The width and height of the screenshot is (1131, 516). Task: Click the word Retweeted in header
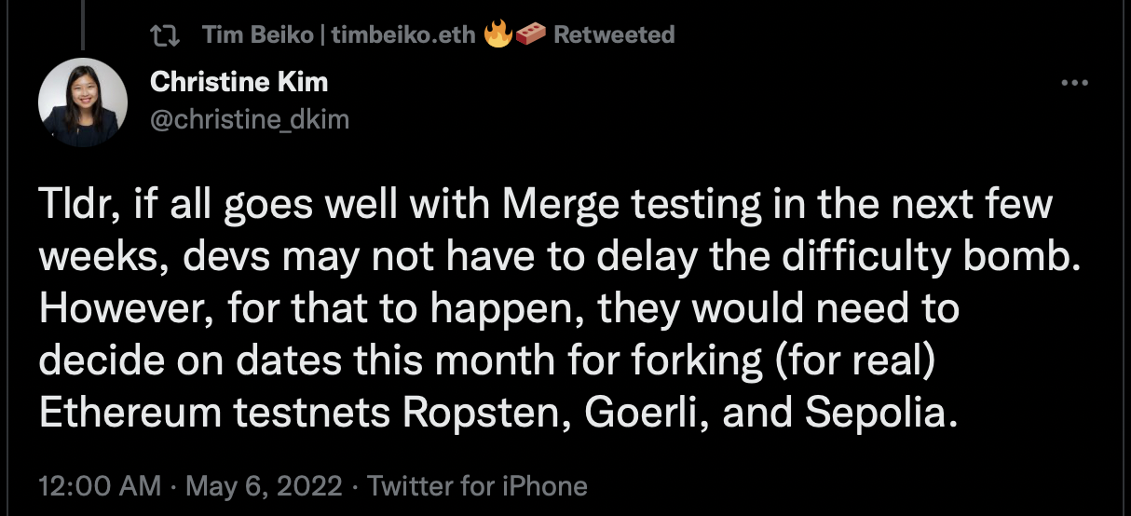pyautogui.click(x=613, y=35)
